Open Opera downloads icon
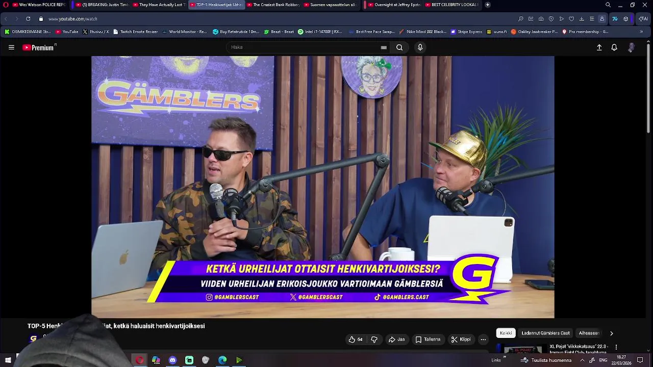The image size is (653, 367). pyautogui.click(x=582, y=19)
